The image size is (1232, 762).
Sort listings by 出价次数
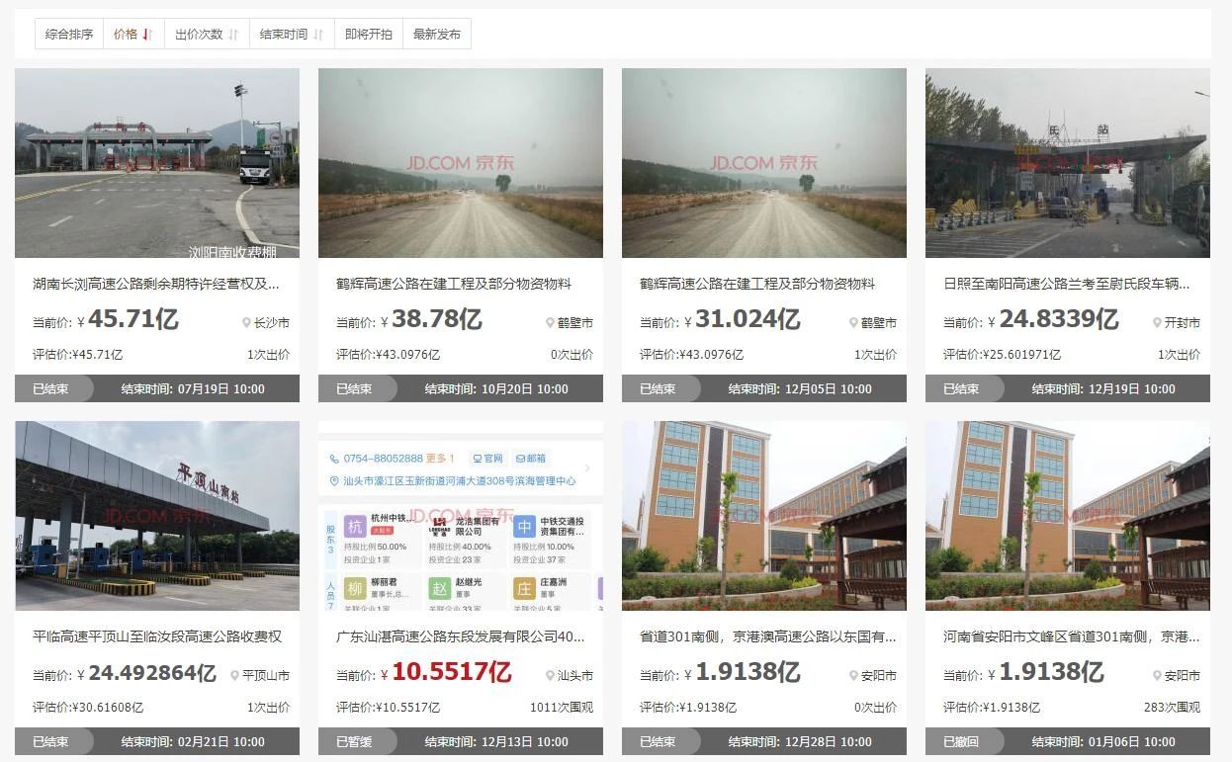199,35
